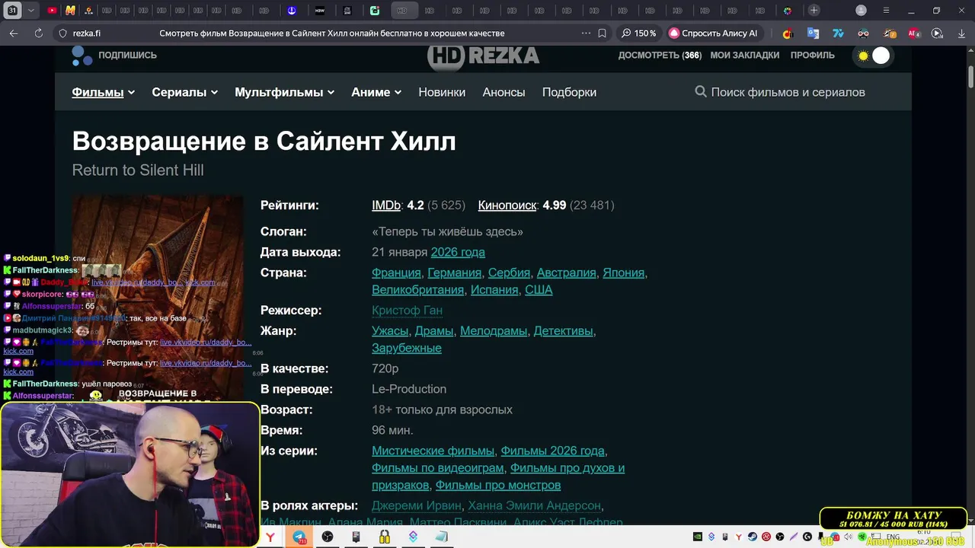This screenshot has width=975, height=548.
Task: Open Фильмы по видеоиграм collection
Action: click(437, 468)
